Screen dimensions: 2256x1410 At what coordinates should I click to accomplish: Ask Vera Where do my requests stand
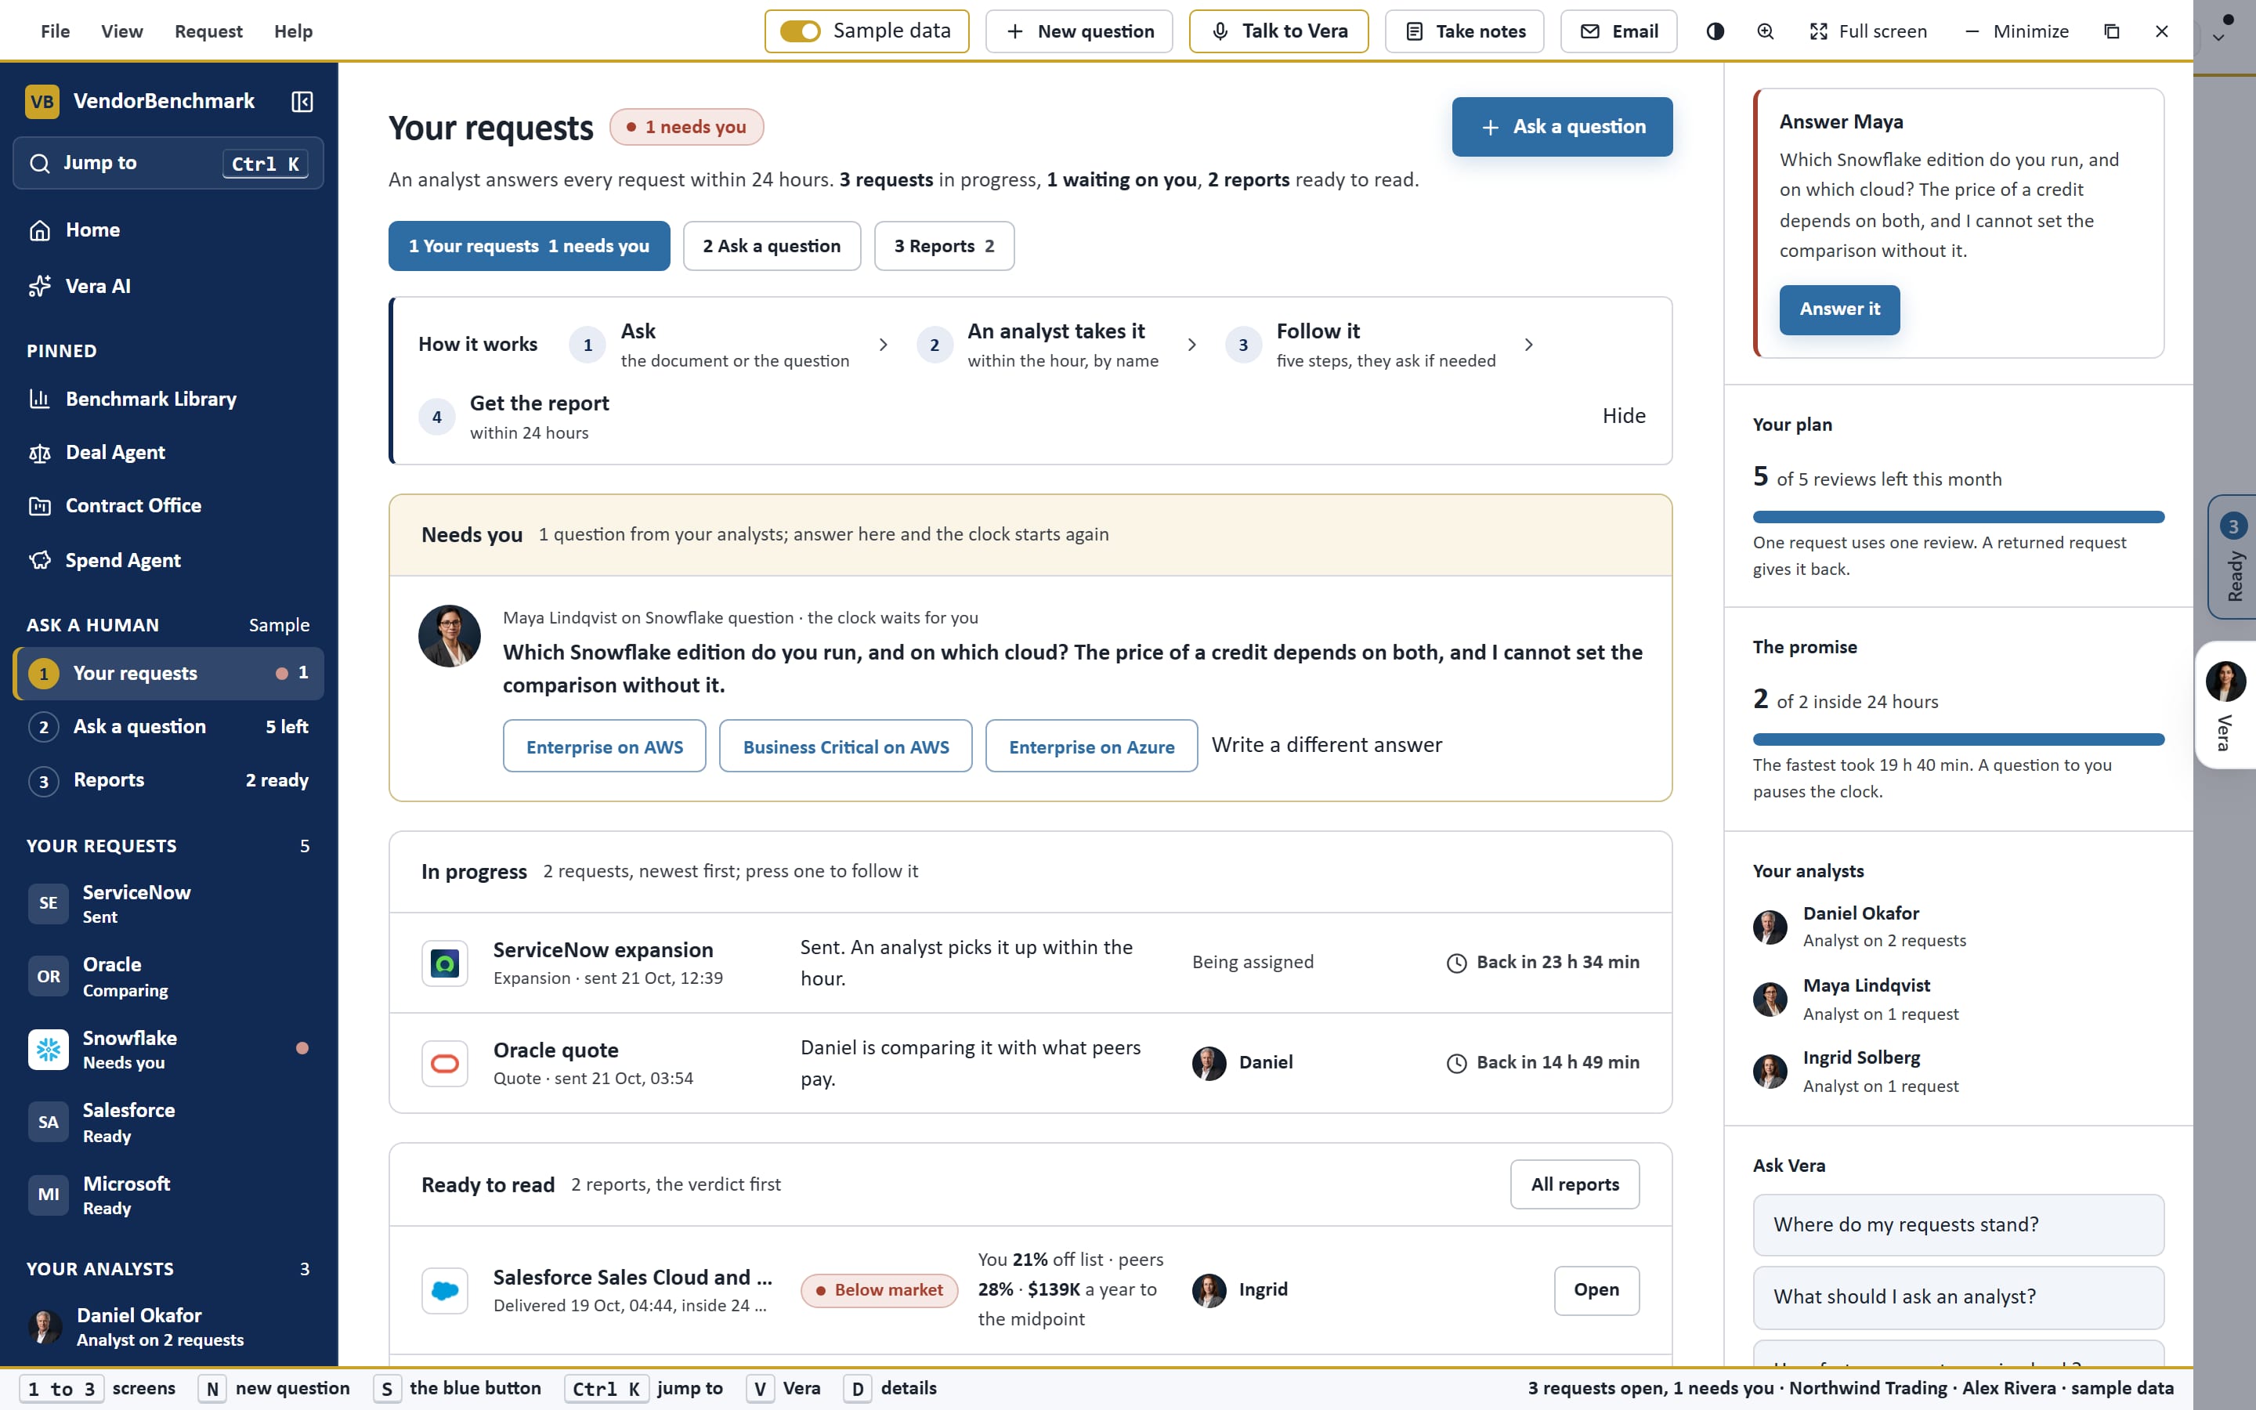1958,1225
